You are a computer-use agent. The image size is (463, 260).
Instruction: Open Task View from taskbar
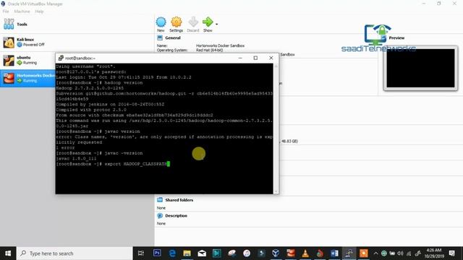tap(141, 253)
